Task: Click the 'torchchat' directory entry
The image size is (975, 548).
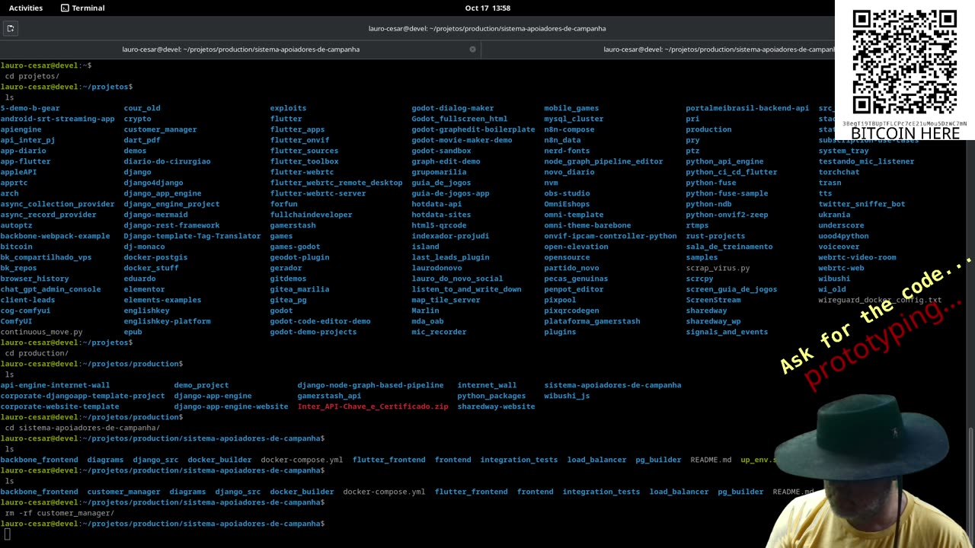Action: click(839, 172)
